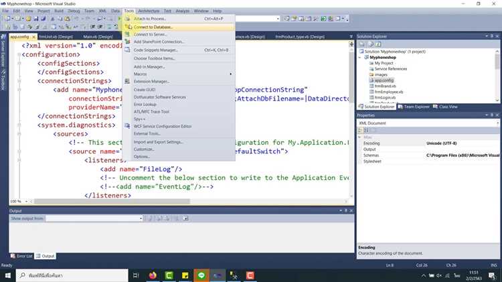
Task: Open the Analyze menu
Action: 183,11
